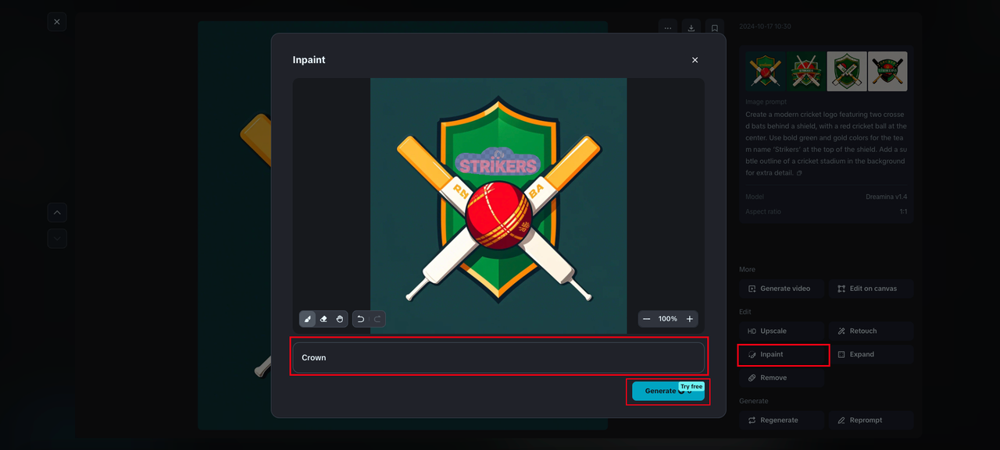Zoom in with the plus button
The width and height of the screenshot is (1000, 450).
[x=690, y=319]
